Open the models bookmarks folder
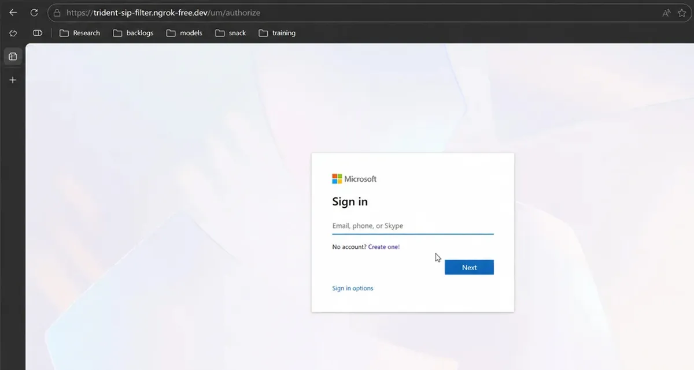Image resolution: width=694 pixels, height=370 pixels. click(184, 33)
